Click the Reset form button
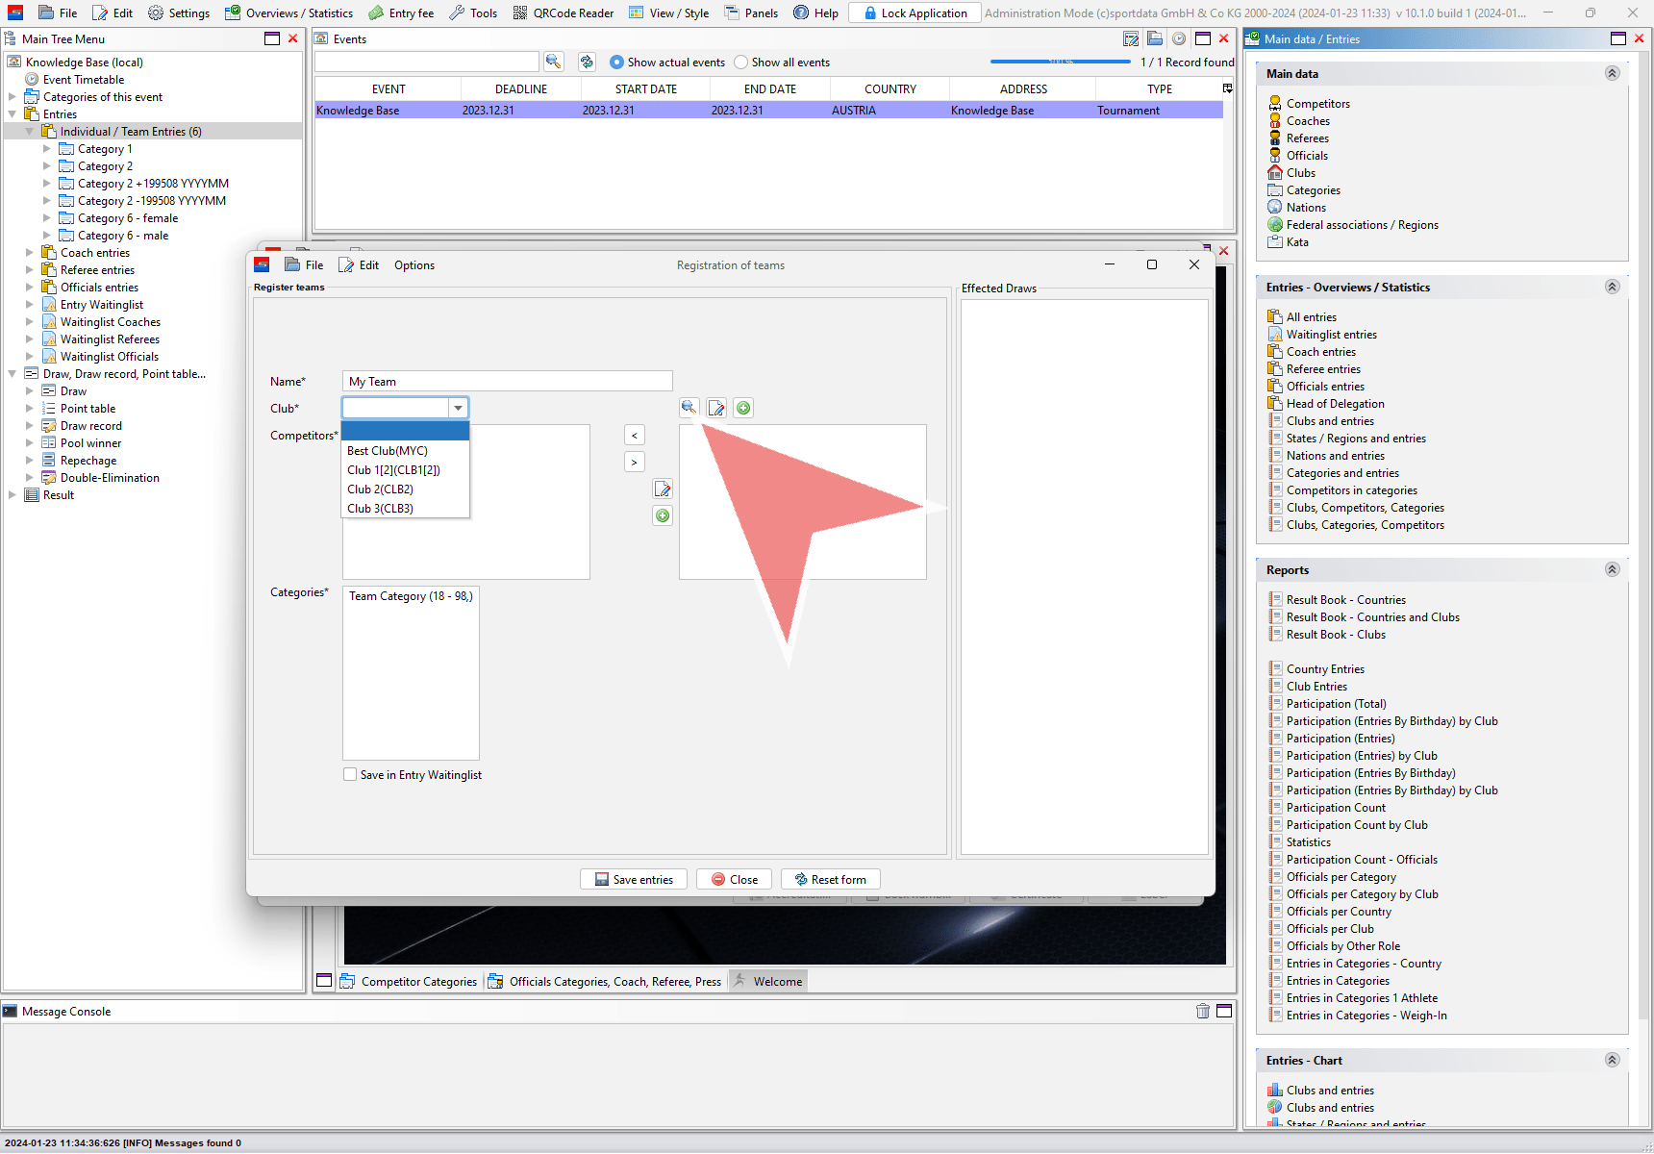Screen dimensions: 1654x1154 pyautogui.click(x=830, y=880)
